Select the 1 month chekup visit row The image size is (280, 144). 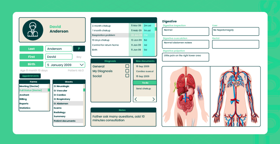click(123, 31)
